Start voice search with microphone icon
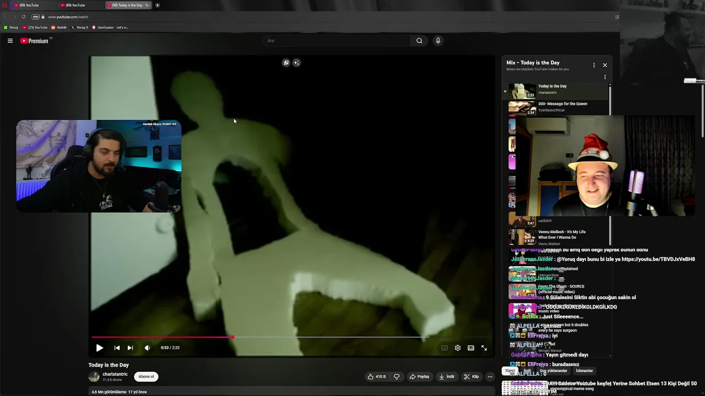This screenshot has width=705, height=396. (x=438, y=41)
